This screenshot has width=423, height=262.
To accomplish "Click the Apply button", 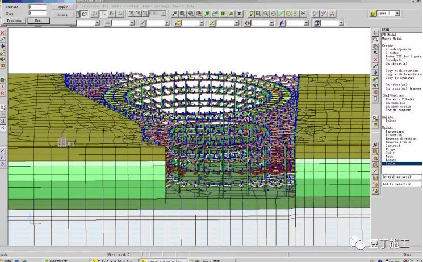I will coord(63,7).
